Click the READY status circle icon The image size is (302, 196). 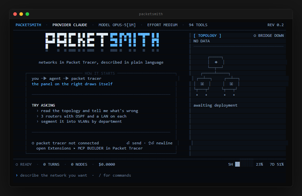[x=17, y=165]
